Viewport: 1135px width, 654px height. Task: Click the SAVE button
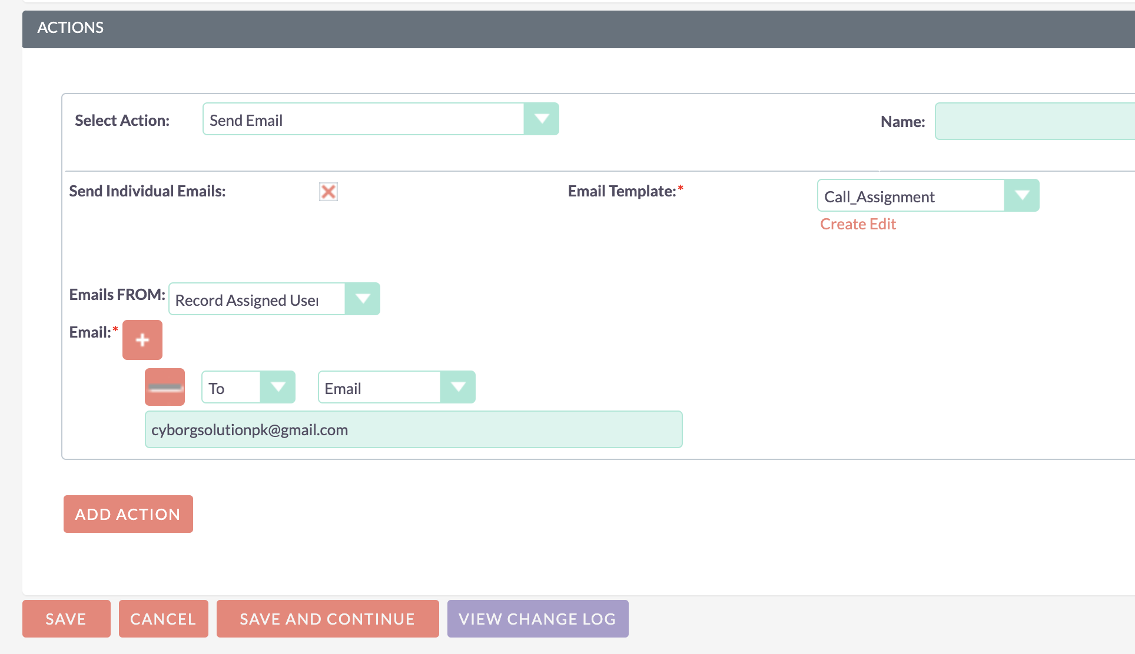click(x=67, y=619)
